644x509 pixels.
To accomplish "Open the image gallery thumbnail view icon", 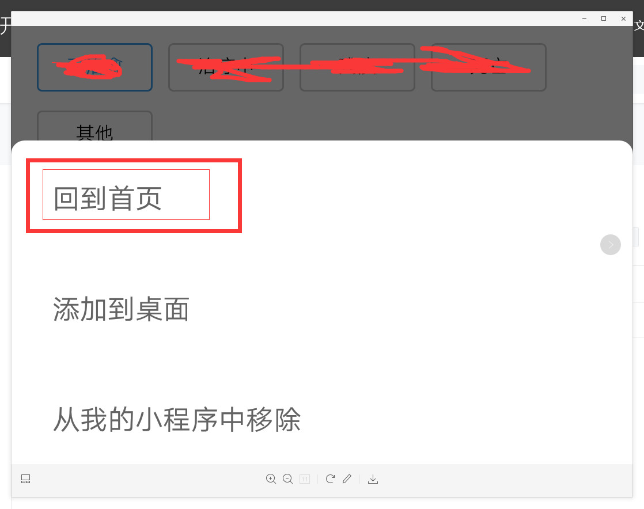I will coord(25,479).
